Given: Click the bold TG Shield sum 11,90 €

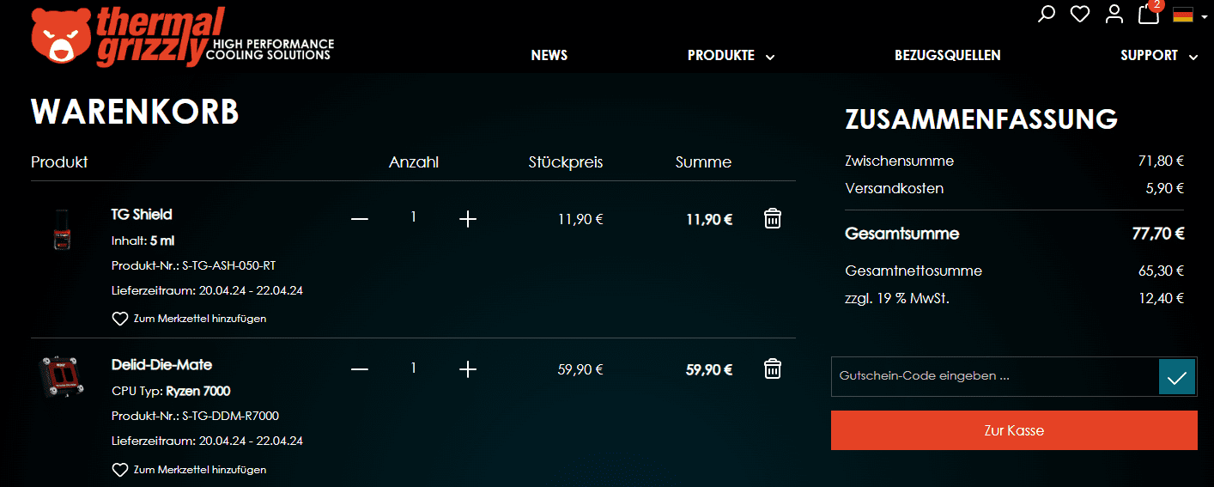Looking at the screenshot, I should coord(709,219).
